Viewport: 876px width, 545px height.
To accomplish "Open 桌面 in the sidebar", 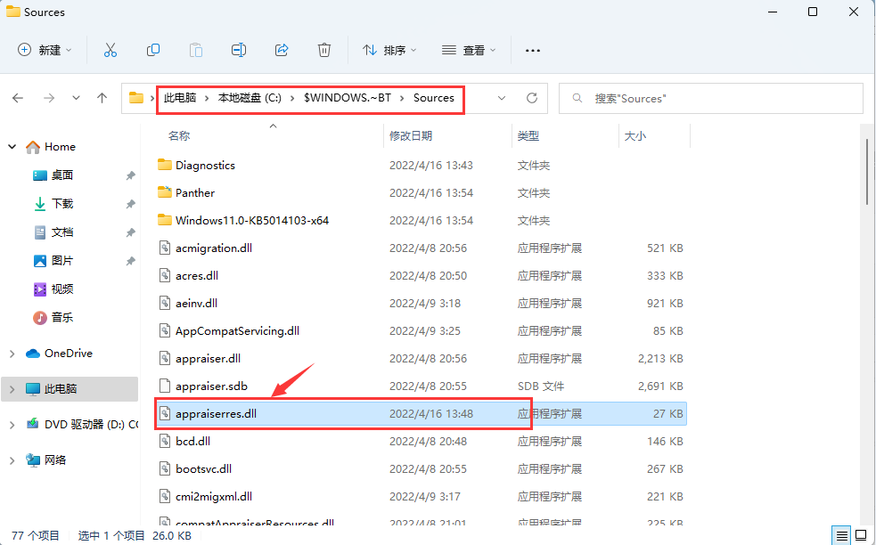I will coord(53,175).
